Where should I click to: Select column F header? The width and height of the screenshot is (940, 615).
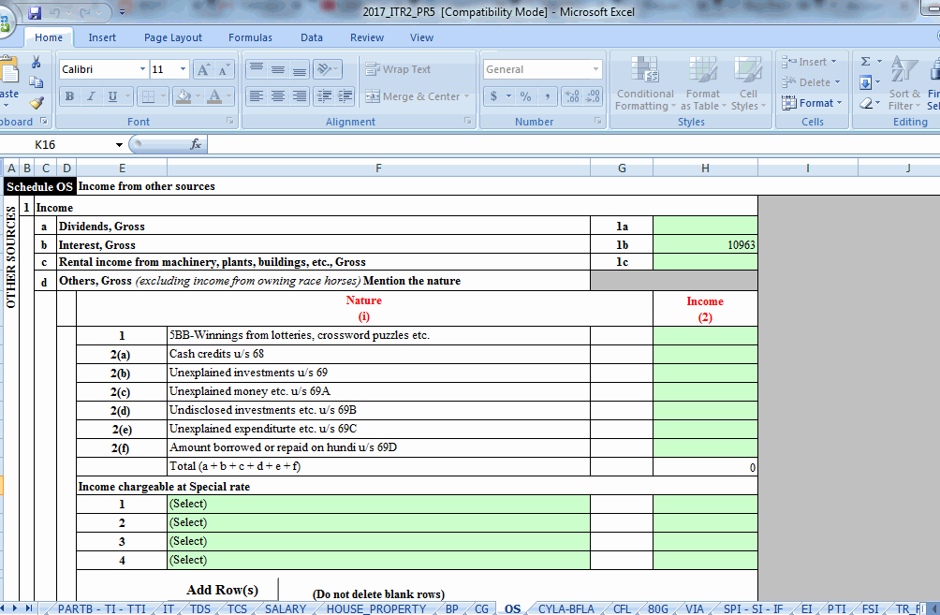[378, 168]
